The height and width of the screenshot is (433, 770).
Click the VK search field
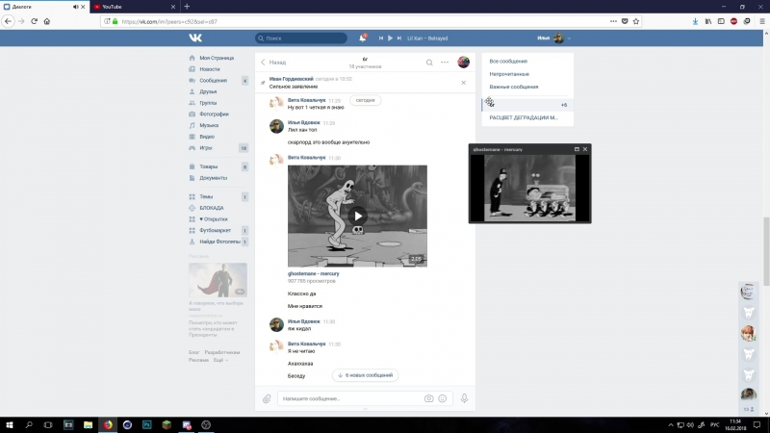pos(301,38)
